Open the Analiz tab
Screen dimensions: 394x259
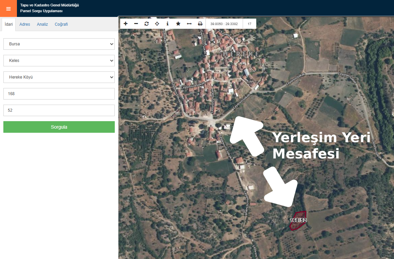(x=42, y=24)
